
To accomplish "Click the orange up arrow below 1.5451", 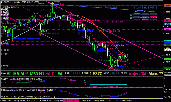I will (40, 34).
